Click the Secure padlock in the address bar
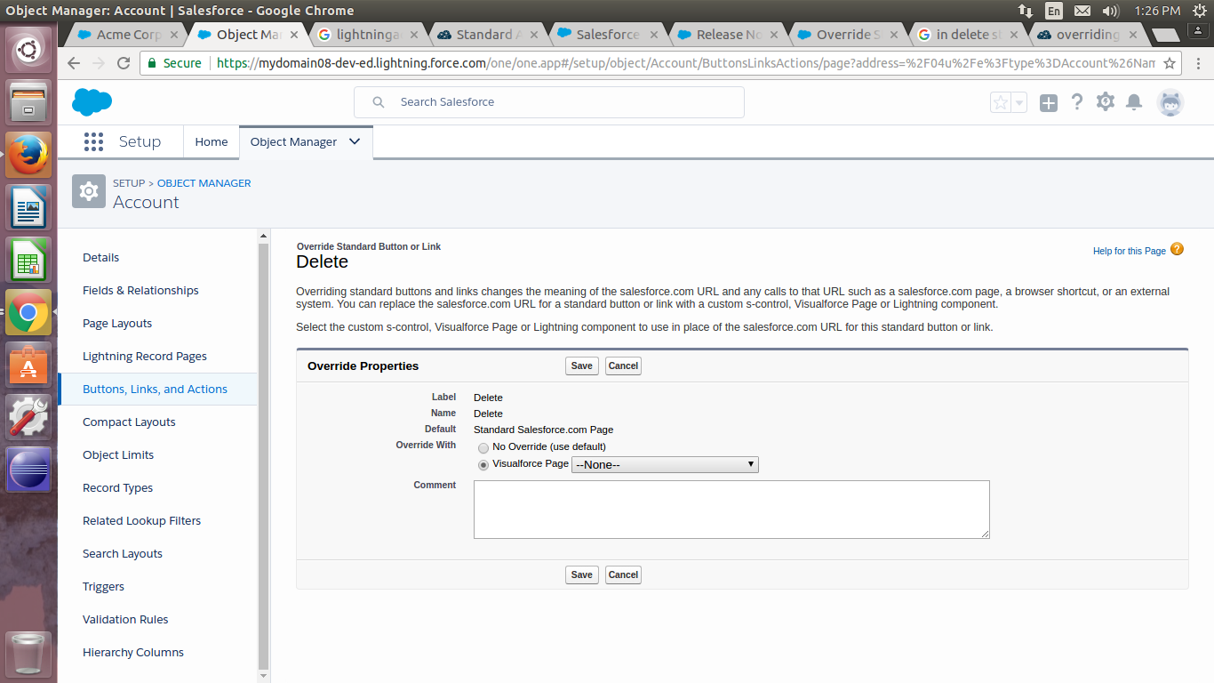Screen dimensions: 1214x683 click(x=152, y=64)
